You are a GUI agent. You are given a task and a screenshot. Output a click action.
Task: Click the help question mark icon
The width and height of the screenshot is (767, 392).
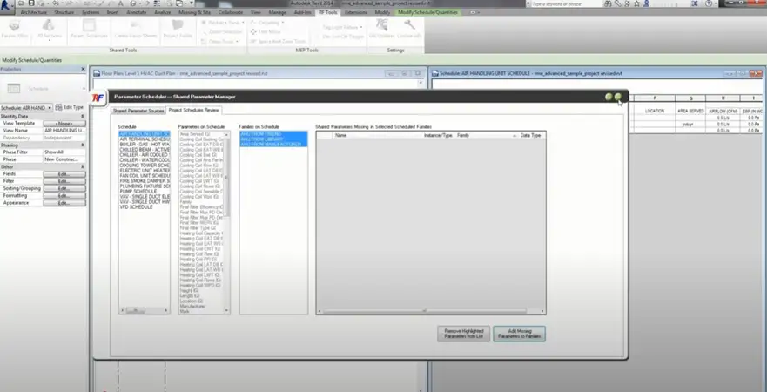pos(709,3)
